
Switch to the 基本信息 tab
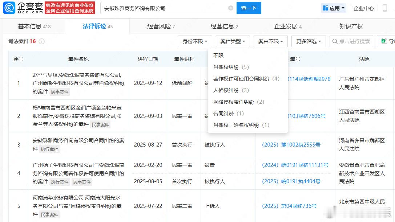click(34, 26)
